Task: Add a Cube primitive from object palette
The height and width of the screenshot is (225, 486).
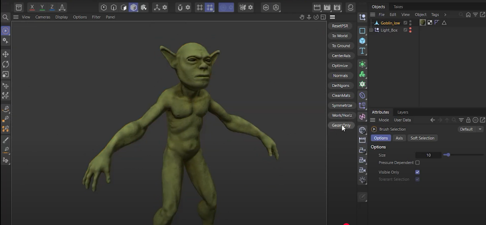Action: click(x=362, y=41)
